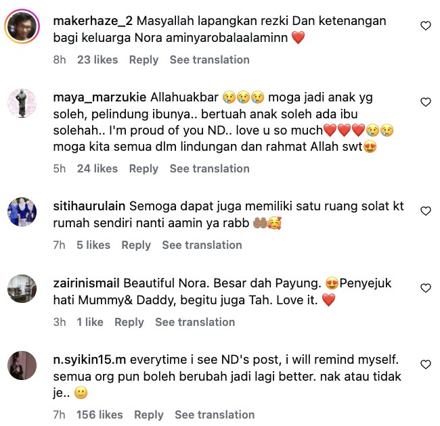Open zairinismail username link
Screen dimensions: 440x426
pos(87,283)
